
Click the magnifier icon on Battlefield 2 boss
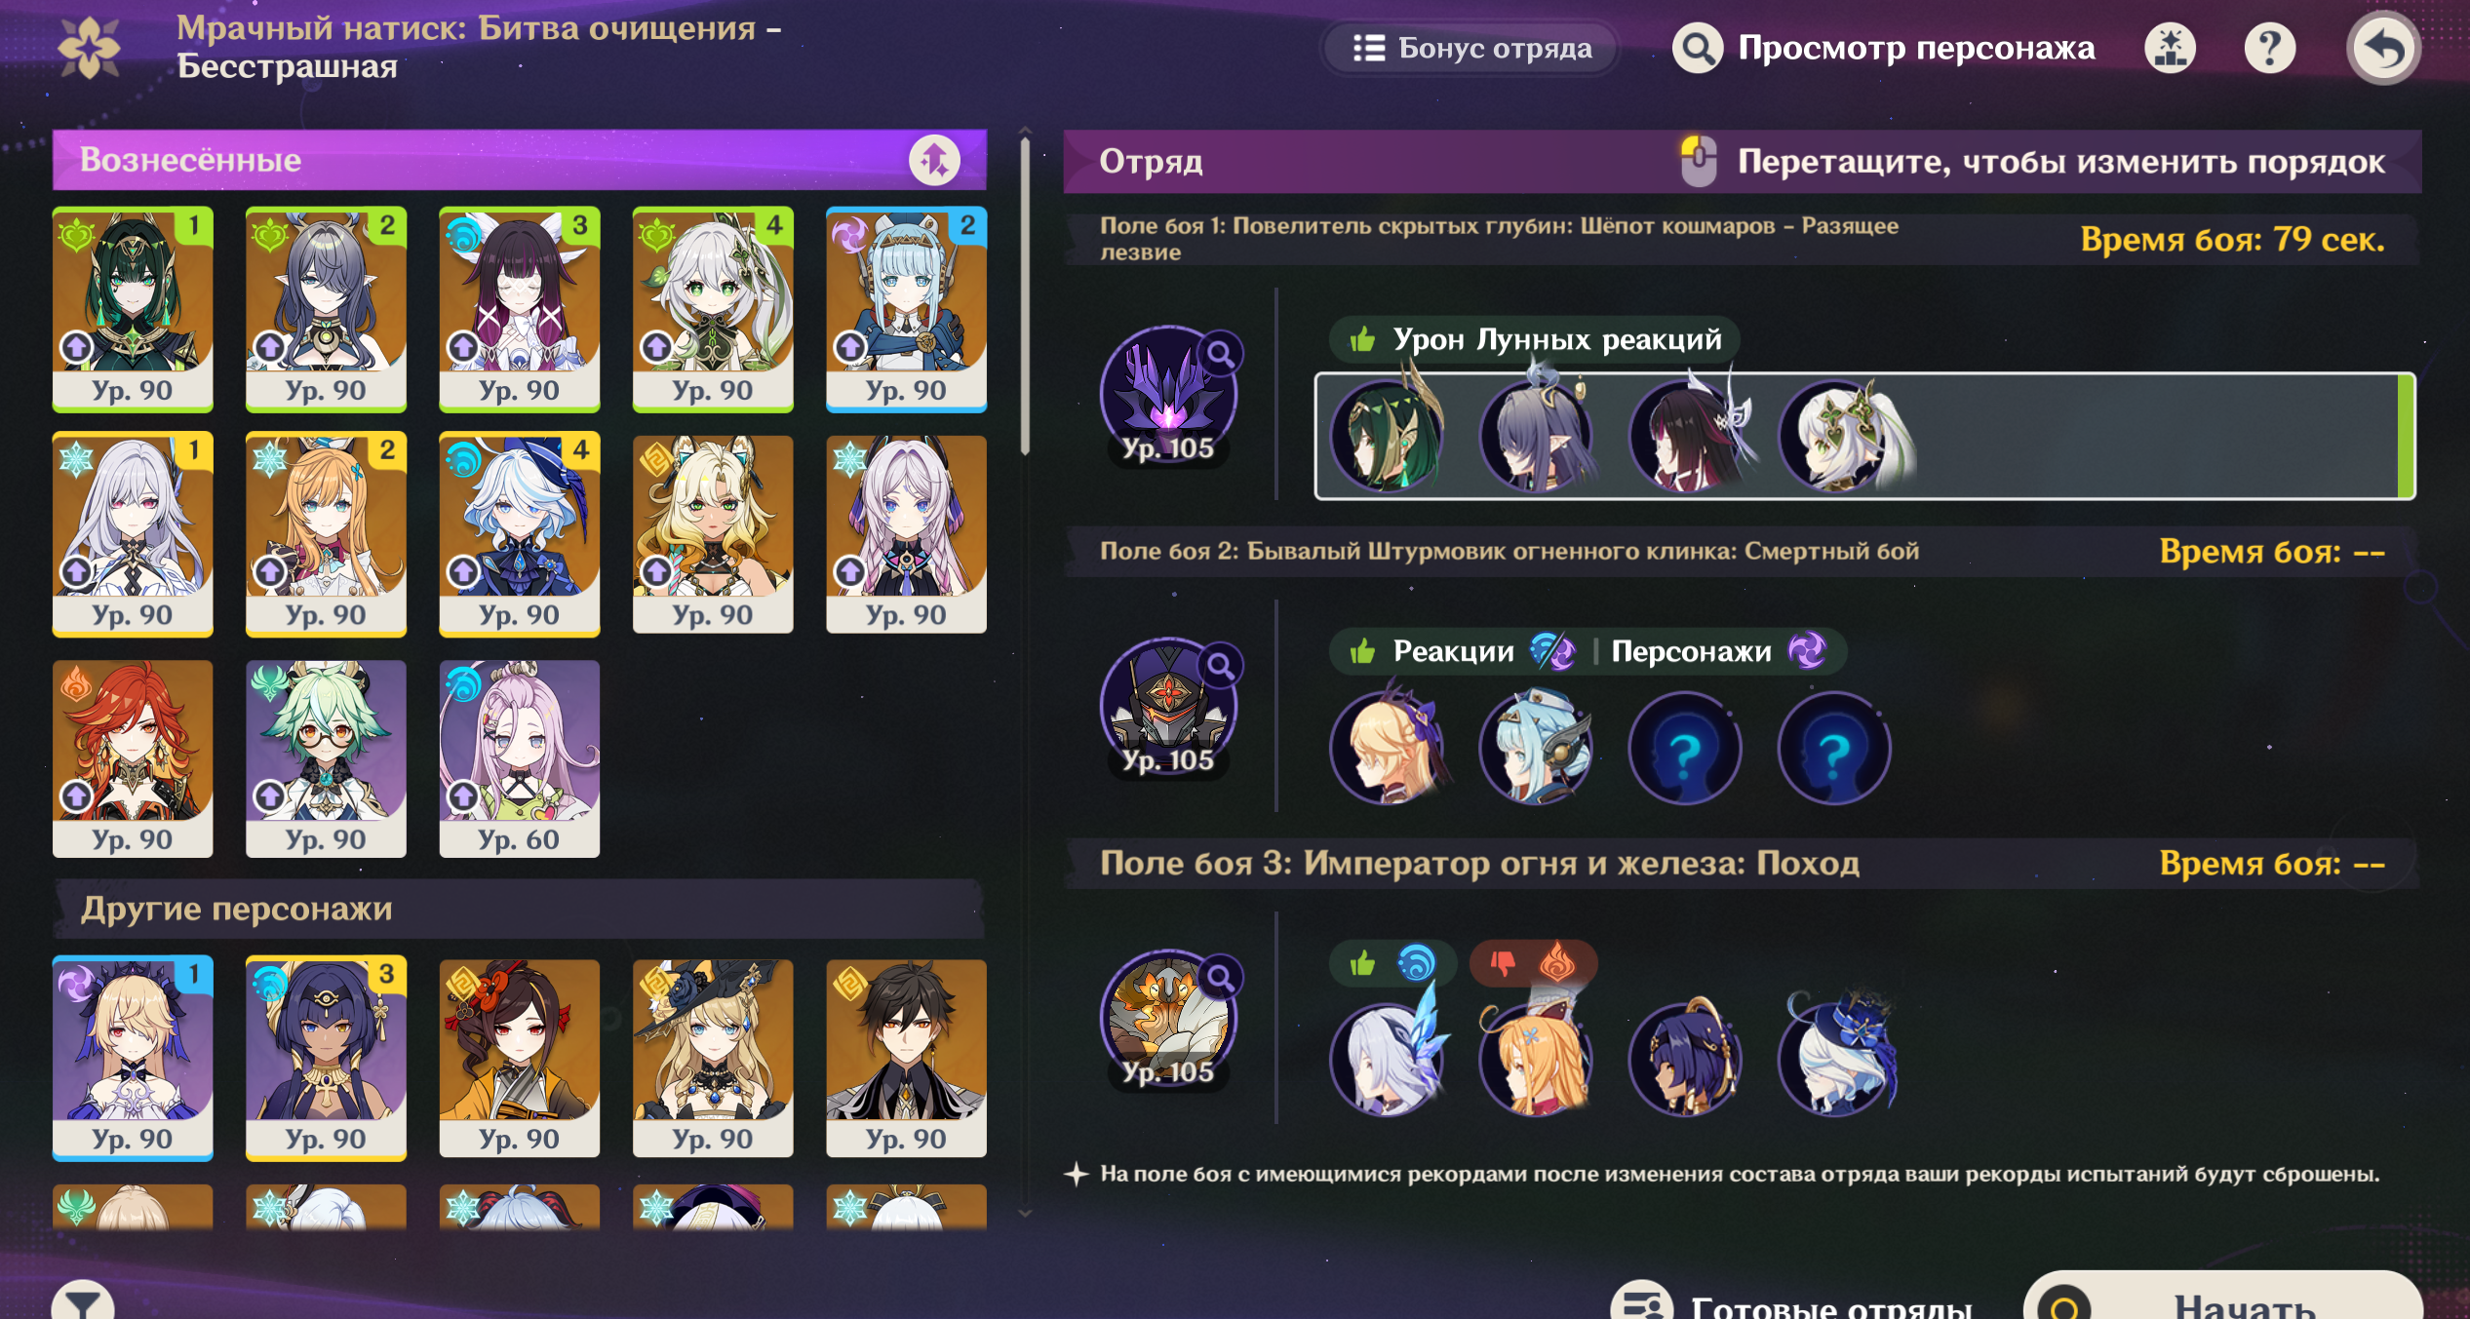pyautogui.click(x=1220, y=666)
